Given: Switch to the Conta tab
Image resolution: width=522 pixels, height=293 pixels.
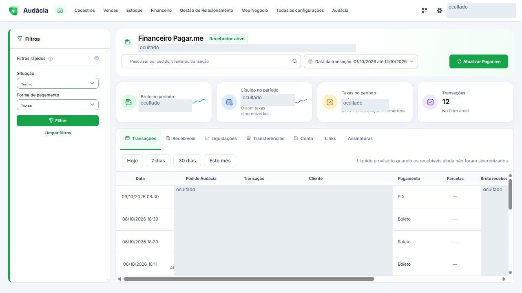Looking at the screenshot, I should (303, 139).
